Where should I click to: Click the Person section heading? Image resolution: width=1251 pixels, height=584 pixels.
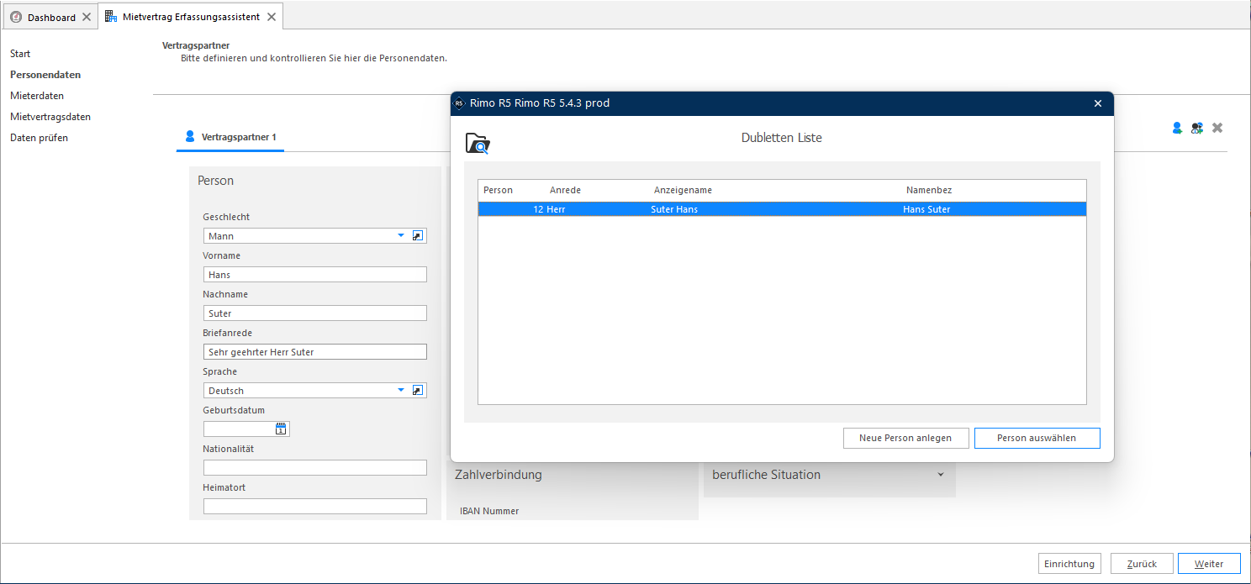pos(216,181)
